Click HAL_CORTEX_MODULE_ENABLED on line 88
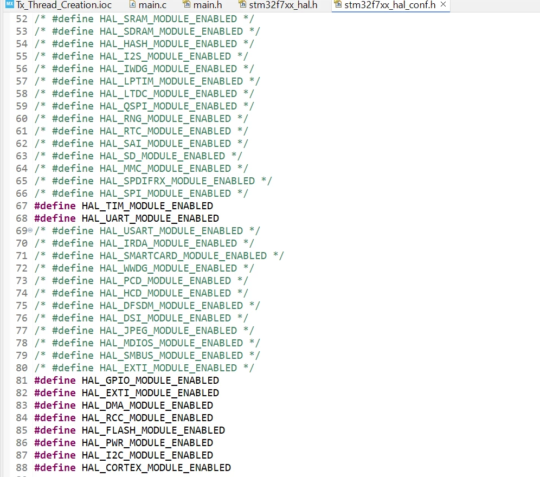Screen dimensions: 540x477 pos(156,468)
